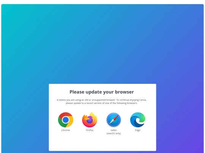Select the Safari compass icon

[114, 120]
